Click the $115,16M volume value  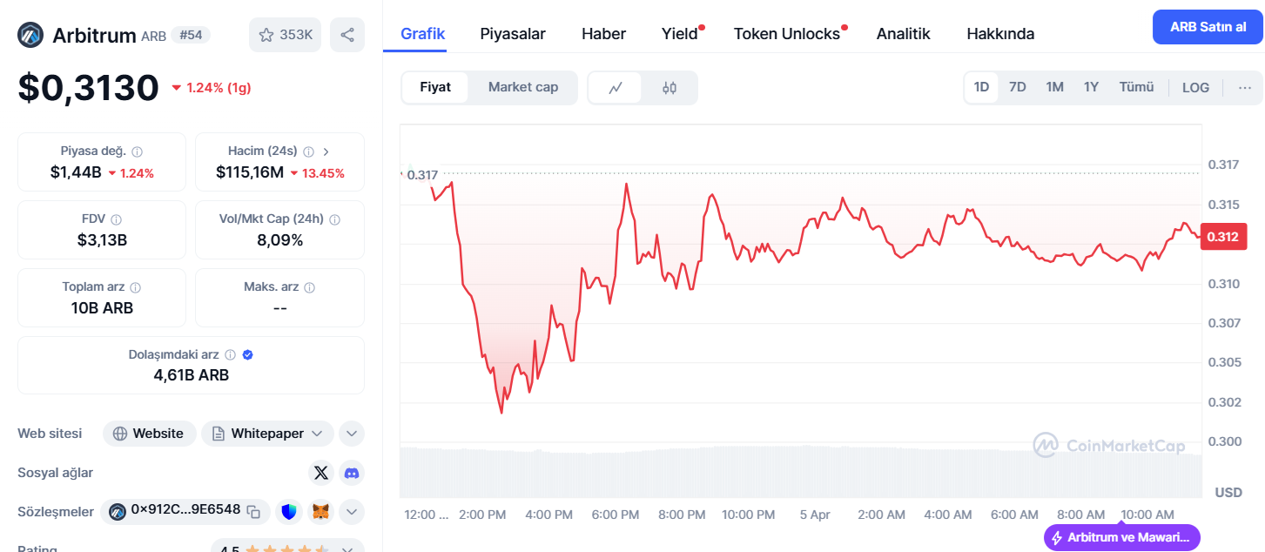pos(250,172)
